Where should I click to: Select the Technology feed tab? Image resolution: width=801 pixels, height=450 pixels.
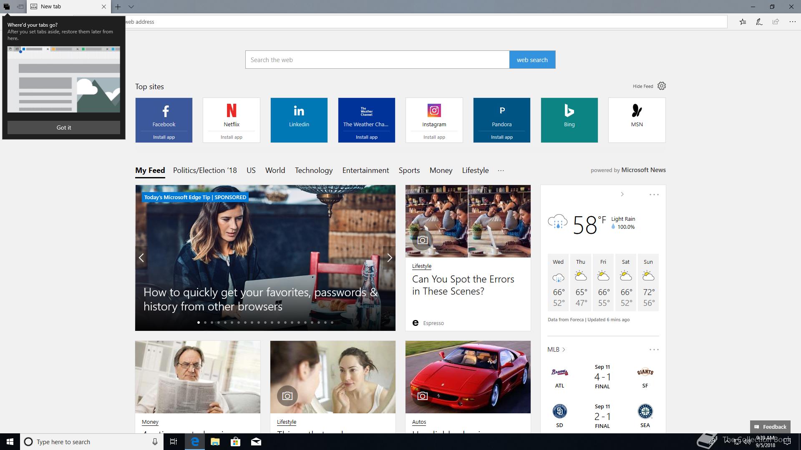314,170
